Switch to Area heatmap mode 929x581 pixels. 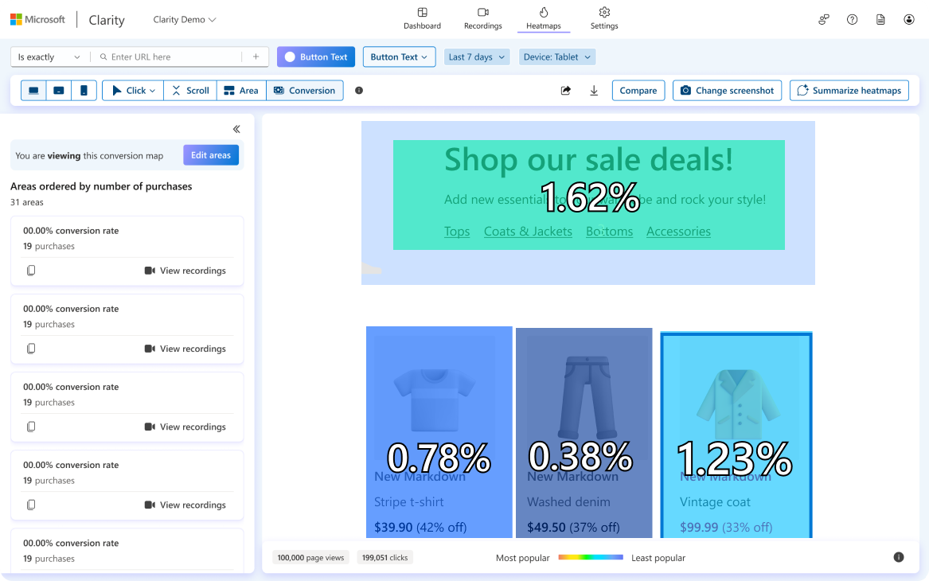pyautogui.click(x=241, y=91)
